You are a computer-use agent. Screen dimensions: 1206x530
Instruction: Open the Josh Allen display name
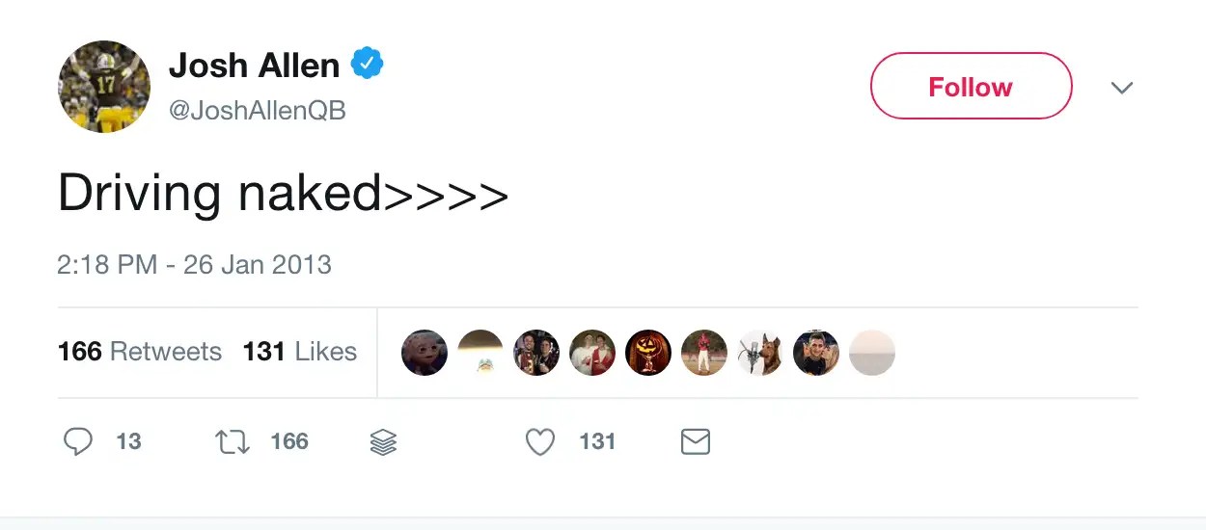click(255, 66)
